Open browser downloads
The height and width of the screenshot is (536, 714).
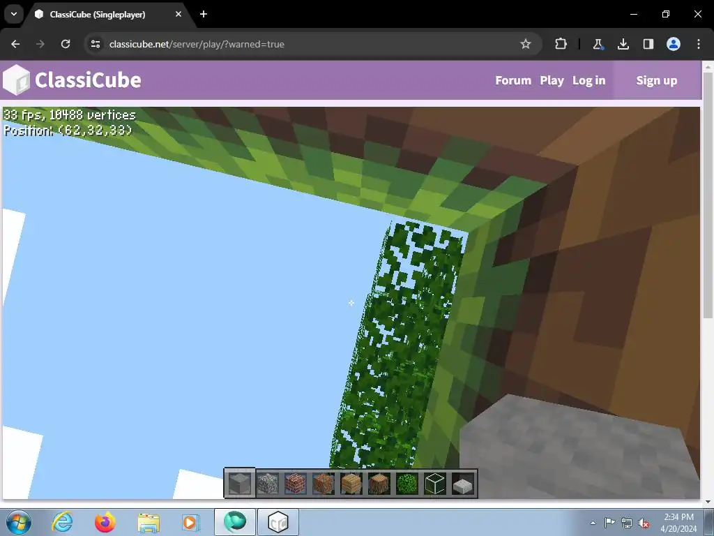[x=623, y=44]
